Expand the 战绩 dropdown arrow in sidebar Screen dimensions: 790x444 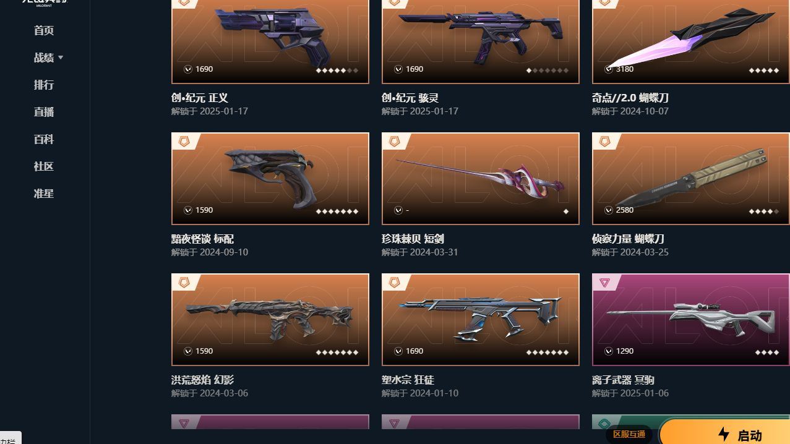coord(61,58)
